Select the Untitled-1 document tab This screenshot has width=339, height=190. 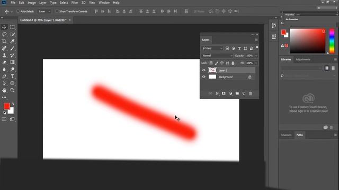[43, 20]
